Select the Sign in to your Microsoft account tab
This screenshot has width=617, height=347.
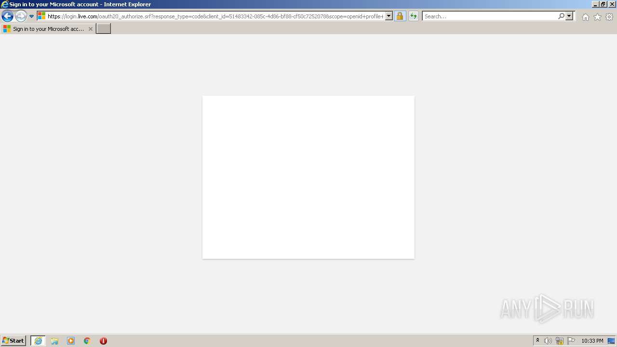point(48,29)
